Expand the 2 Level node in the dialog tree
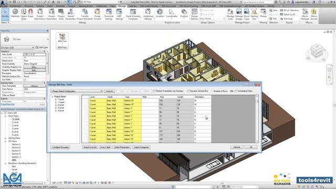 pyautogui.click(x=56, y=105)
